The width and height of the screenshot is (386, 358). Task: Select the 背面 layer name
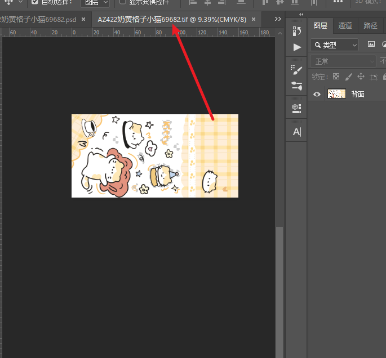pyautogui.click(x=358, y=94)
